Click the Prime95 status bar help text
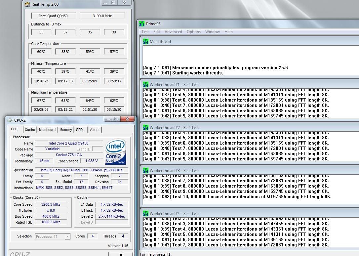 pos(155,254)
